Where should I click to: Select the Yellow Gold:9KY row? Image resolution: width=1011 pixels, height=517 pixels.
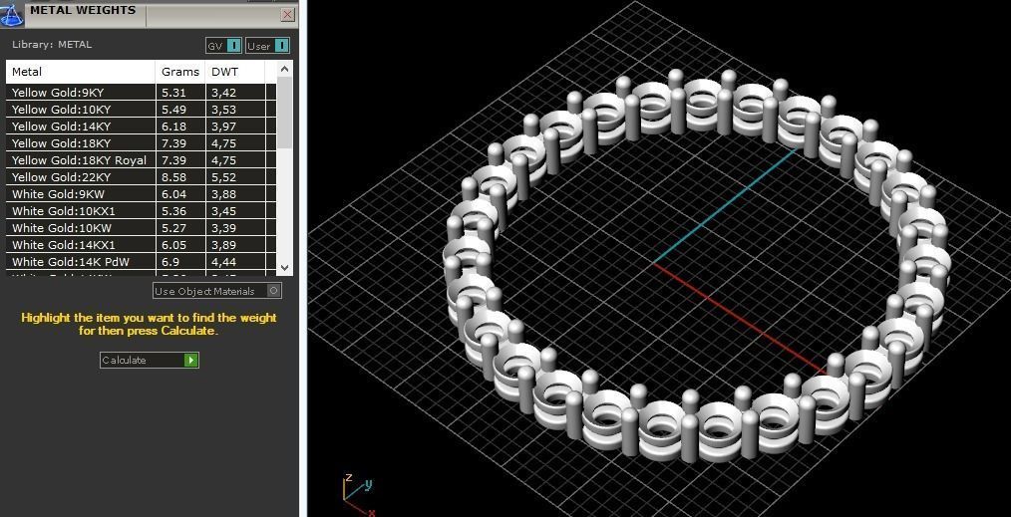142,92
